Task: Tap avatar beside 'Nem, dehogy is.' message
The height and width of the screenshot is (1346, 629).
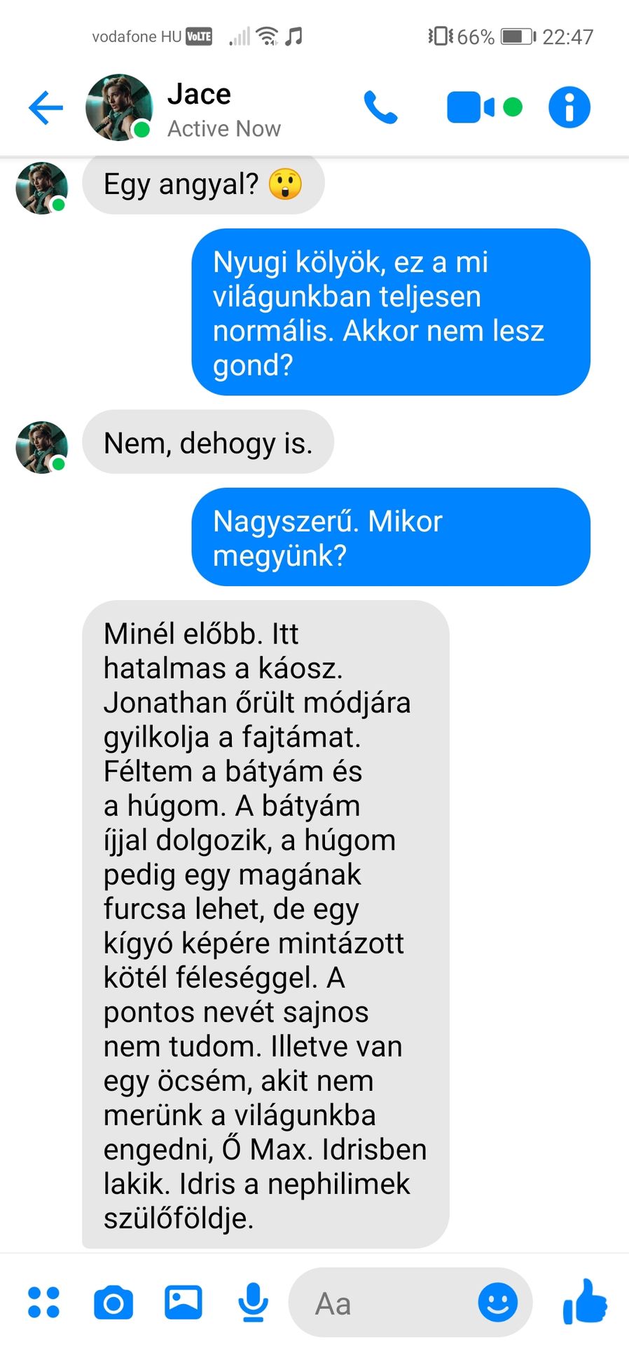Action: click(x=42, y=447)
